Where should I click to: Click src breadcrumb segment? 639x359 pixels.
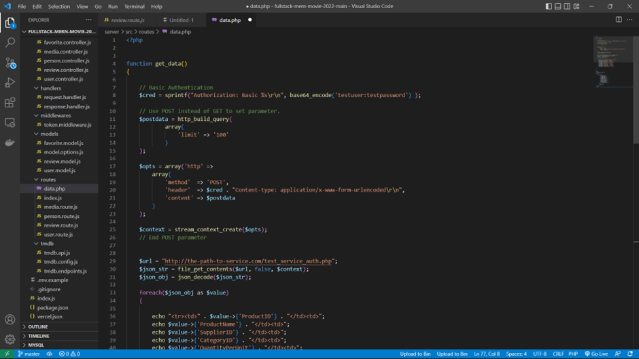[128, 31]
